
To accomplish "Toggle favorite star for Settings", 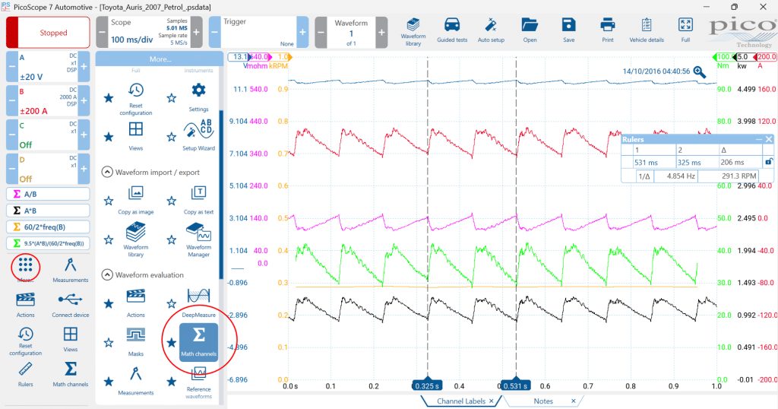I will coord(171,98).
